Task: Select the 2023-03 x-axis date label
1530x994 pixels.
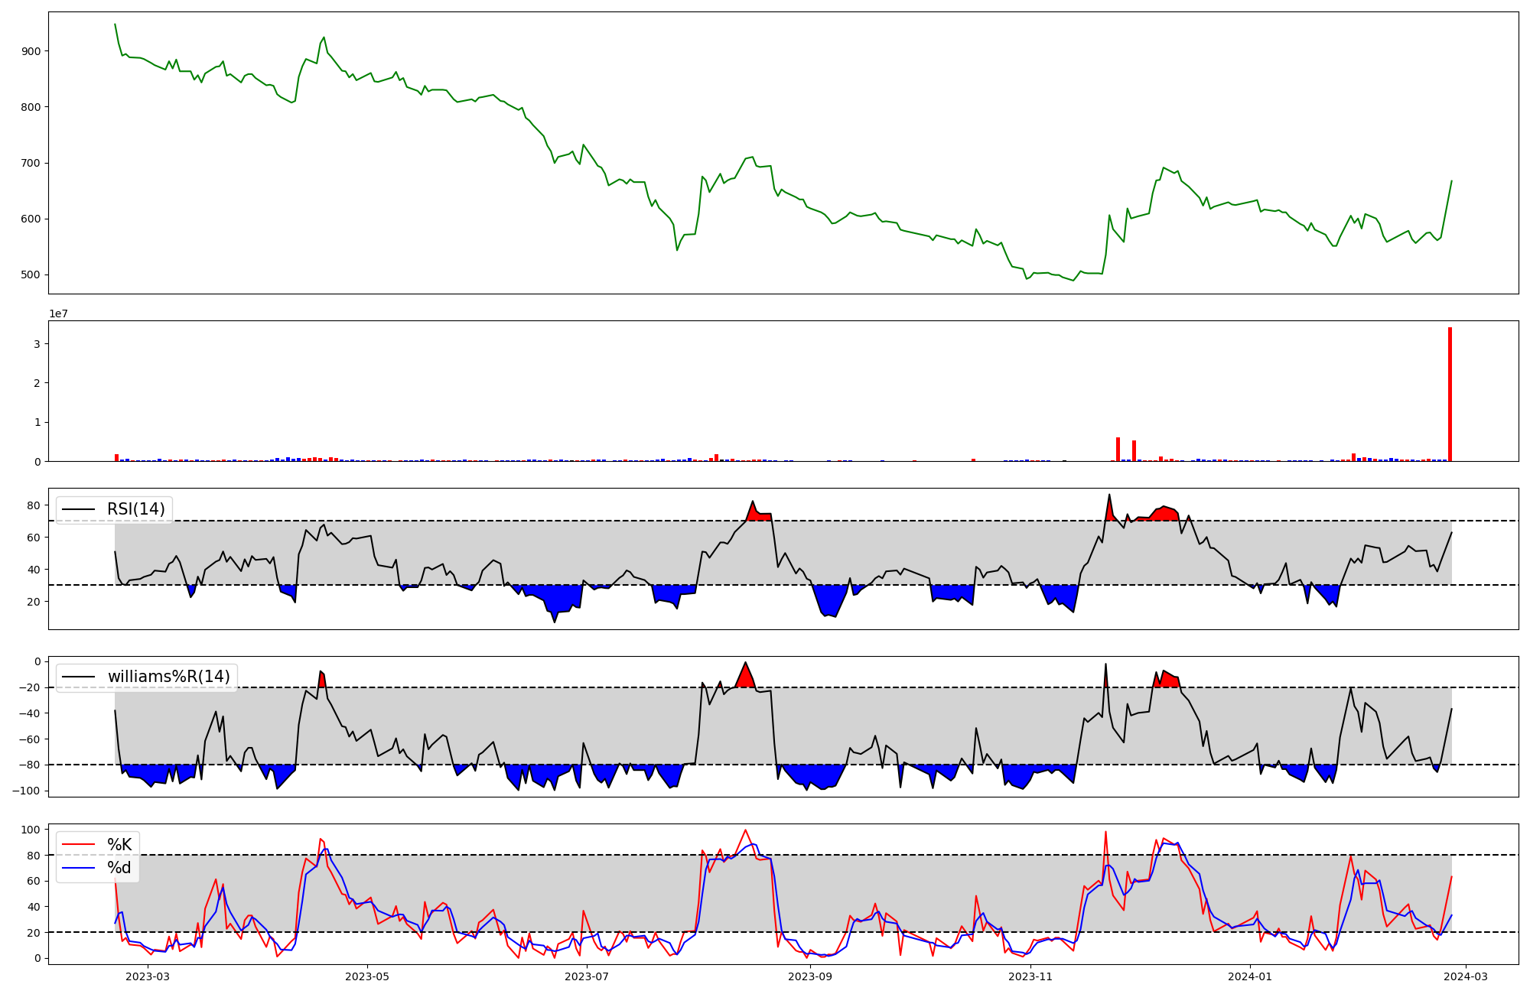Action: pyautogui.click(x=147, y=976)
